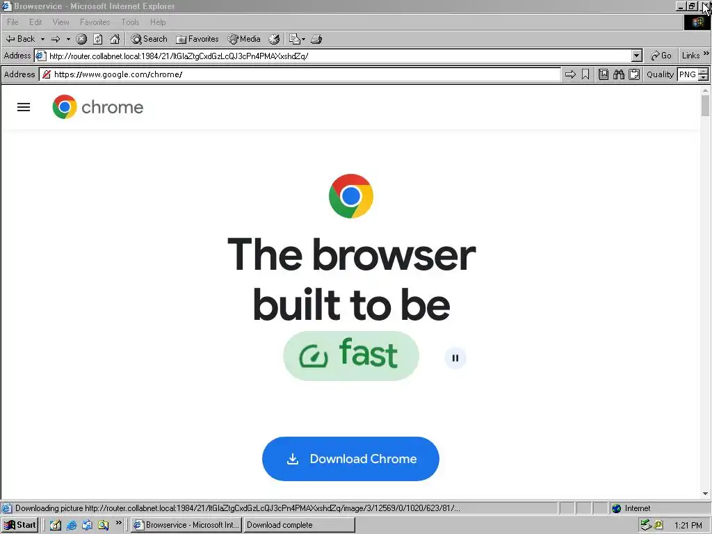Click the Browservice go arrow icon
712x534 pixels.
pos(570,74)
